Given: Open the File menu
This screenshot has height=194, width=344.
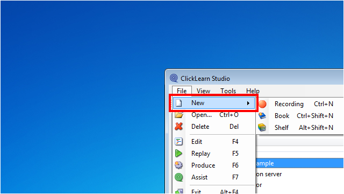Looking at the screenshot, I should click(x=182, y=91).
